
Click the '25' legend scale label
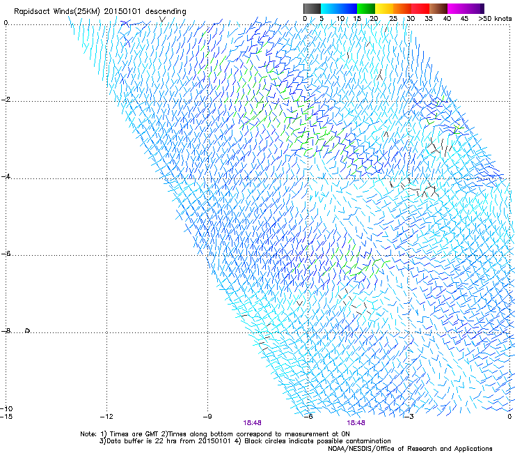tap(393, 19)
